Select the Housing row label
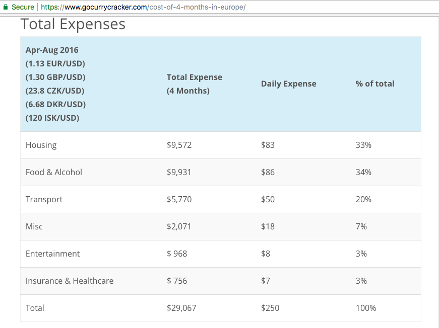Screen dimensions: 439x328 pyautogui.click(x=41, y=145)
